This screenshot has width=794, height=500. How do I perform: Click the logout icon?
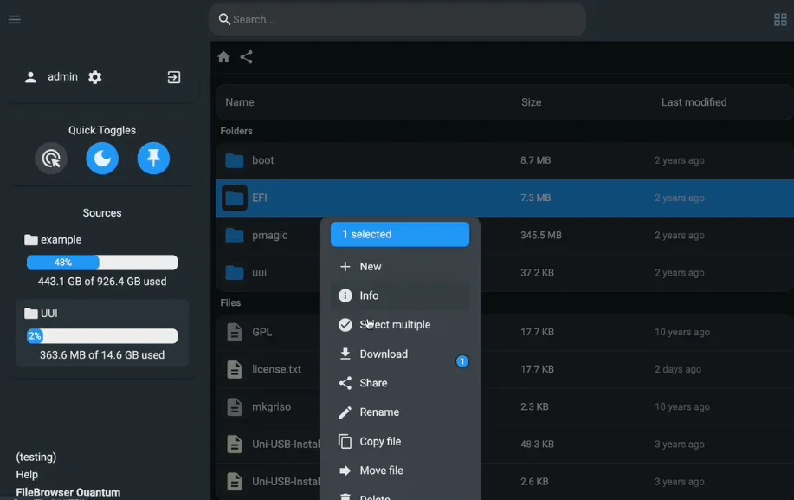click(x=174, y=77)
